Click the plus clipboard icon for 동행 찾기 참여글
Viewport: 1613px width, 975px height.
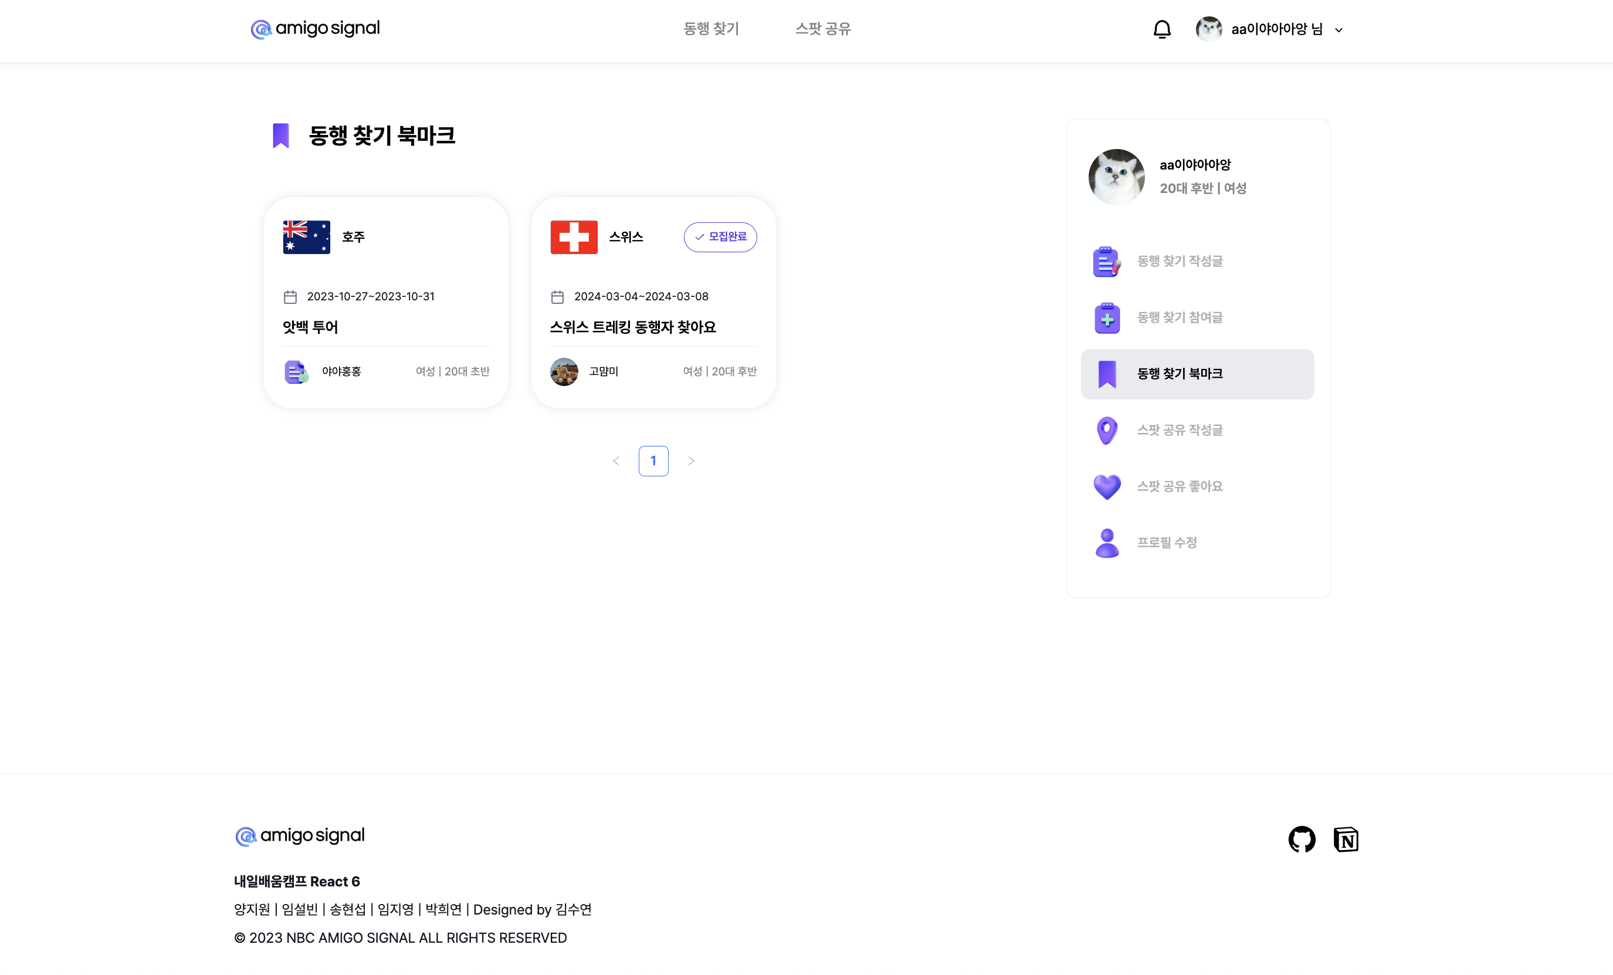point(1106,317)
